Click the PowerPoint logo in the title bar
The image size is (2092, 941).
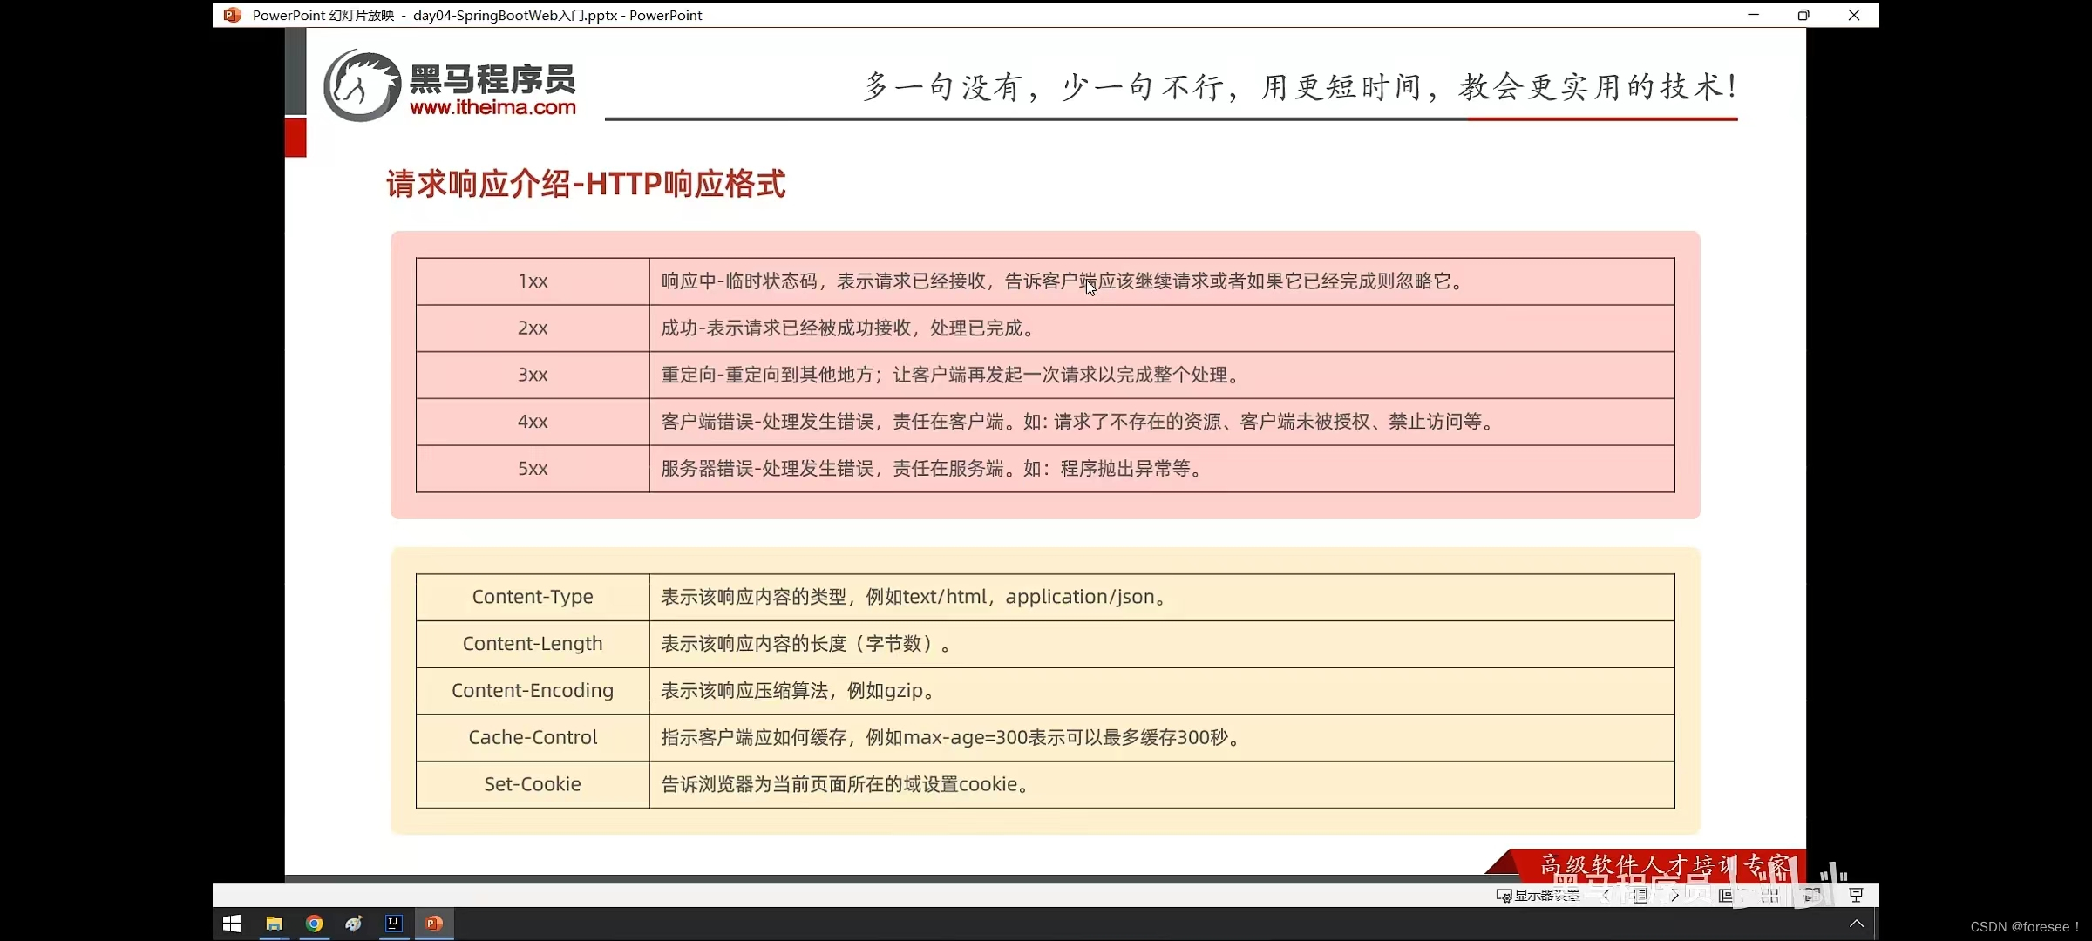click(x=232, y=15)
